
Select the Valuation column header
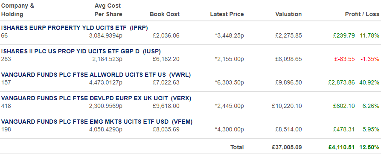pyautogui.click(x=288, y=15)
